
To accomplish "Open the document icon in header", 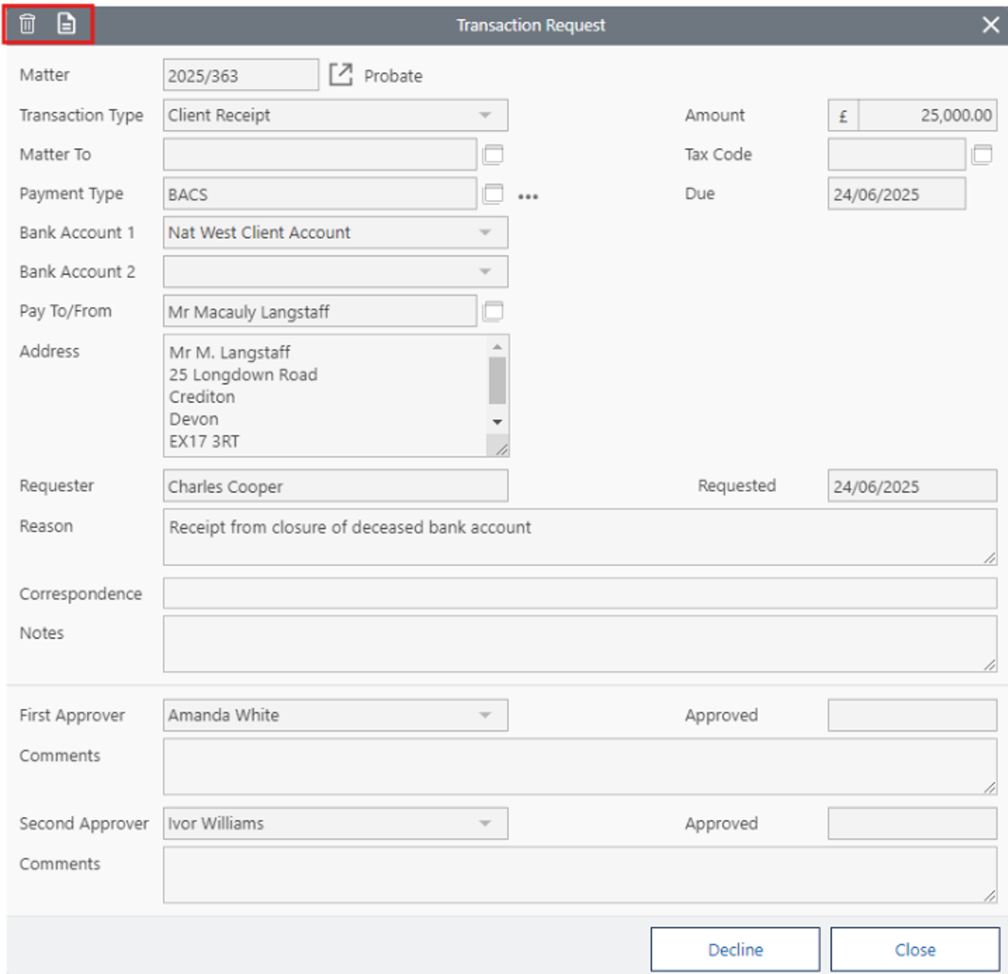I will (66, 24).
